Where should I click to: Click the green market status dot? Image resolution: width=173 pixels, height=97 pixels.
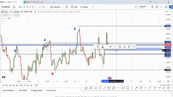point(35,12)
